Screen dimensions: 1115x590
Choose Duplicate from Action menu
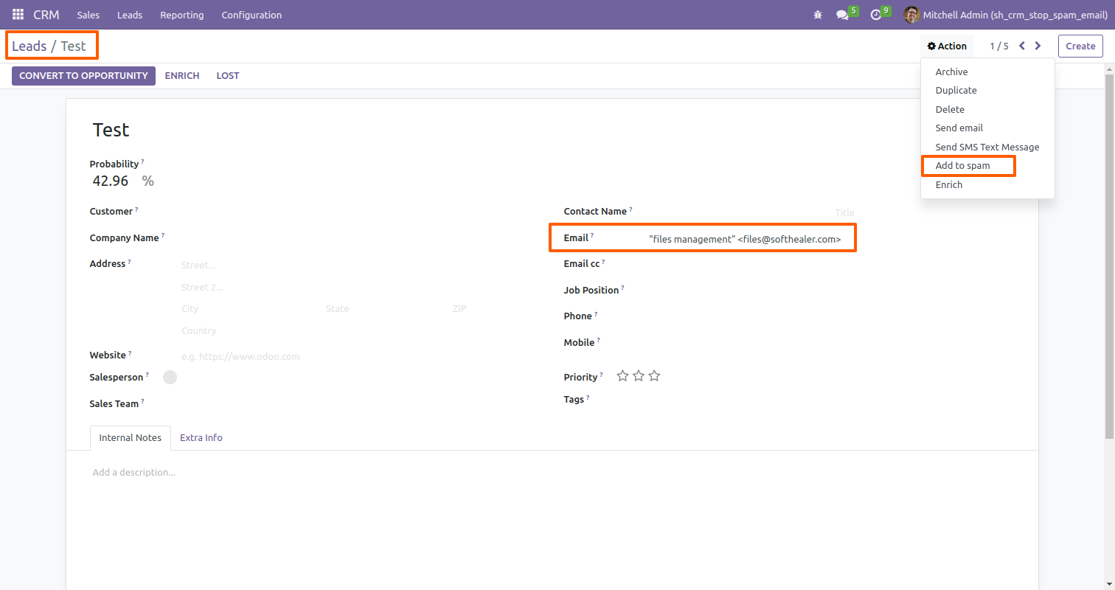(956, 90)
